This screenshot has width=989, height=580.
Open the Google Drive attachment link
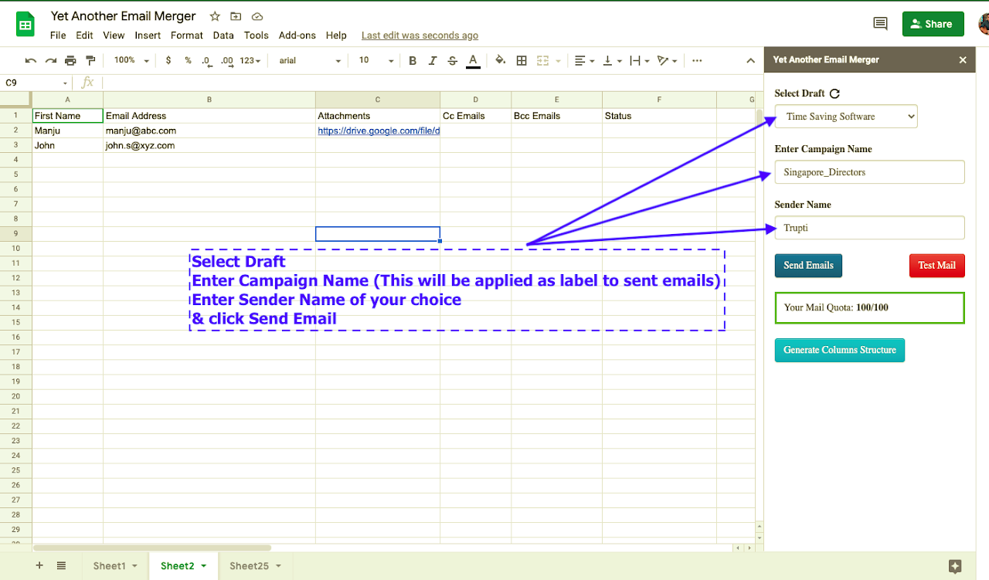379,131
